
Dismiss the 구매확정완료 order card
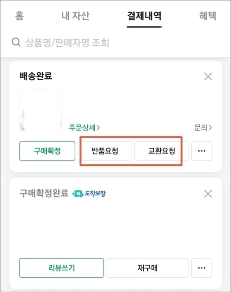pyautogui.click(x=208, y=194)
